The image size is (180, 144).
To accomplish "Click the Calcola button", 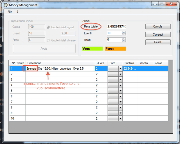I will (x=158, y=26).
